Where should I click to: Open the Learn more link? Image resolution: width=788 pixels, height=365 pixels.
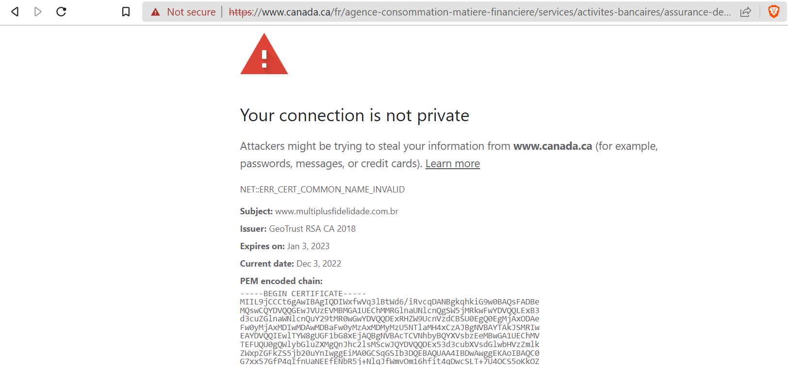click(x=453, y=164)
